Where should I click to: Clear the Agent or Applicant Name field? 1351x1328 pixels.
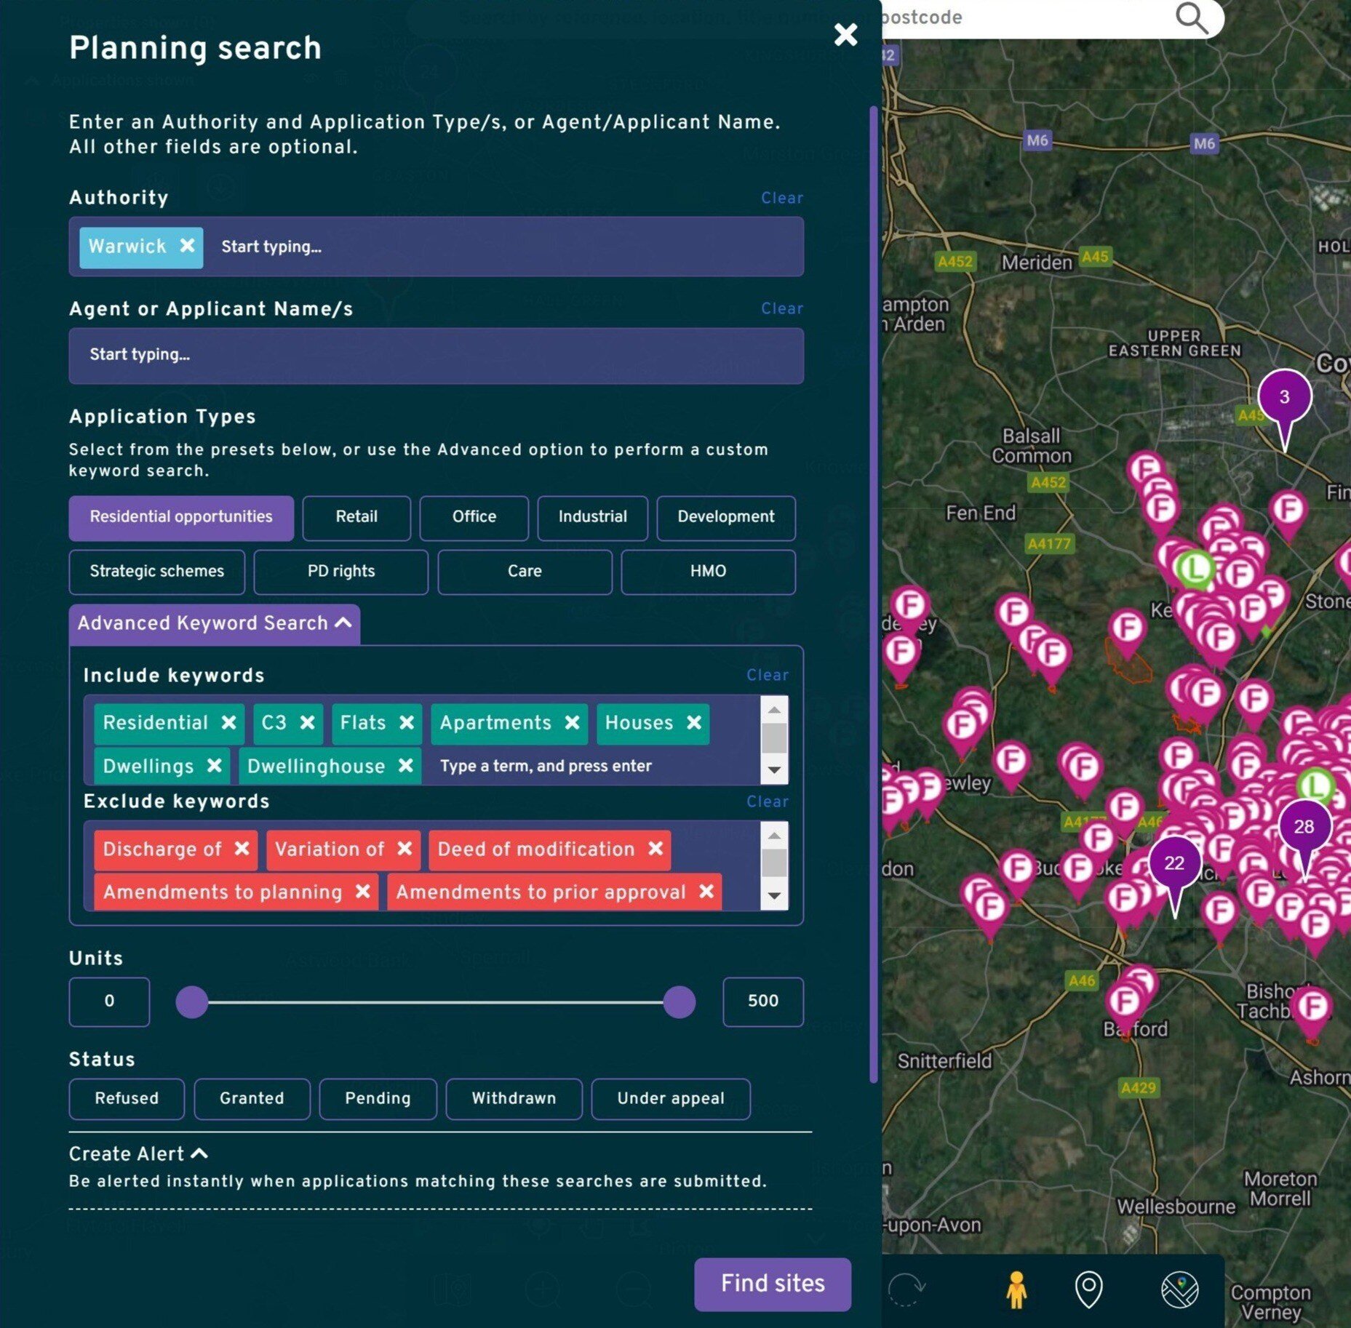click(781, 308)
